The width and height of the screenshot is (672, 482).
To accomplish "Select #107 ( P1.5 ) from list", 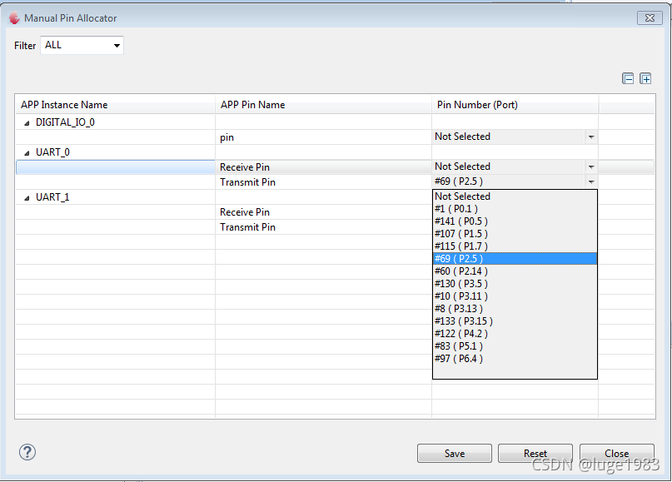I will pos(515,233).
